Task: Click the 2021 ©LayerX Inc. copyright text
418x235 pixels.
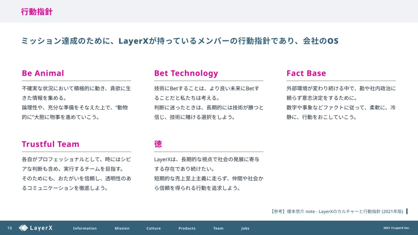Action: click(396, 228)
